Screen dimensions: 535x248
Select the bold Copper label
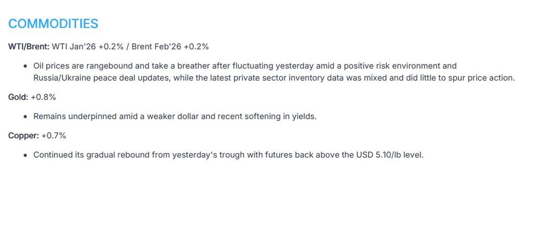coord(24,136)
